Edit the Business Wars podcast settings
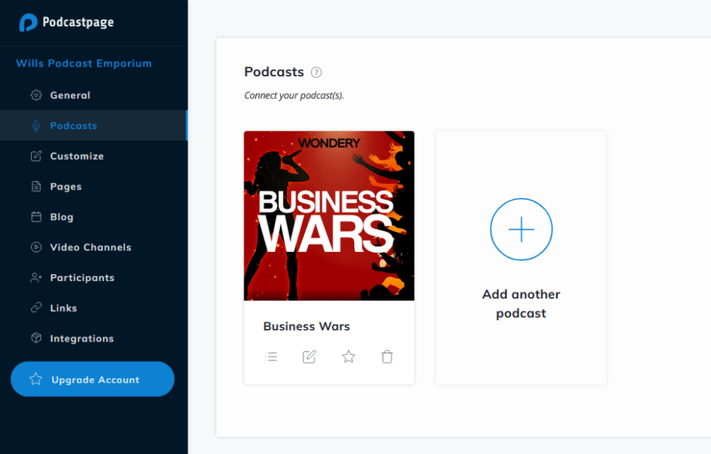The height and width of the screenshot is (454, 711). pyautogui.click(x=309, y=356)
